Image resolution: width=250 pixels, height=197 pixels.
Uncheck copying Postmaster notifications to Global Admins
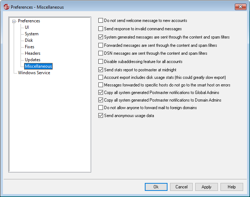101,93
